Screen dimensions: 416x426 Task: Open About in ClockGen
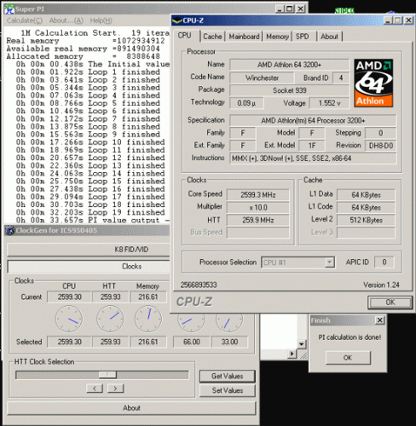pos(131,408)
